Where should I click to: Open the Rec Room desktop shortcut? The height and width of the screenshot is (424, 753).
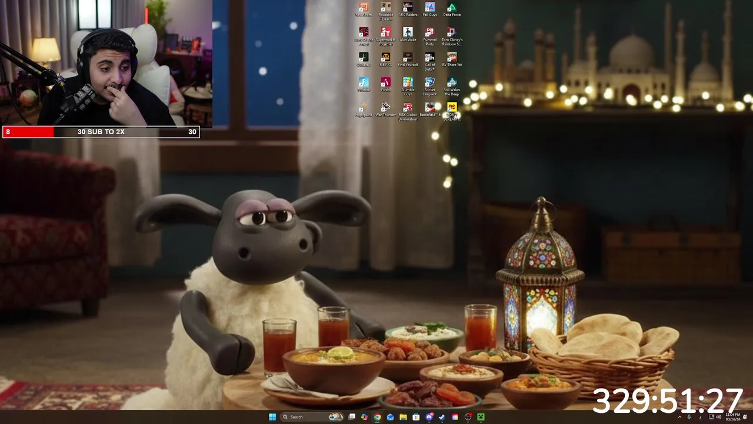pos(364,9)
